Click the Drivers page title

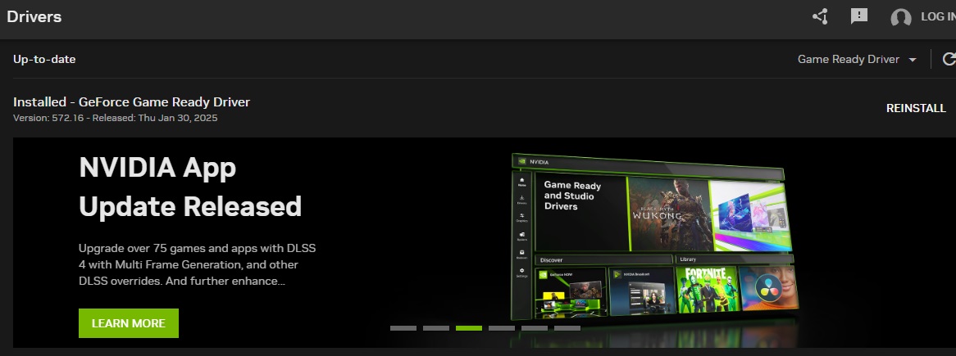coord(34,16)
